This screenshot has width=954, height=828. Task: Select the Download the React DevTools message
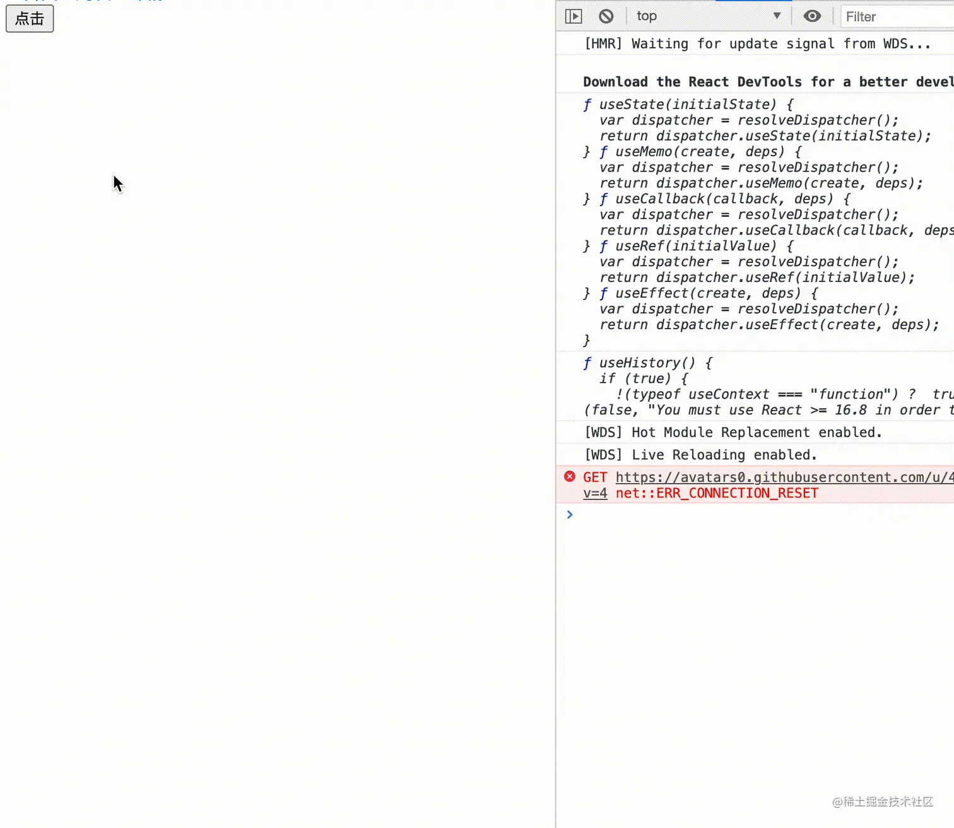768,82
